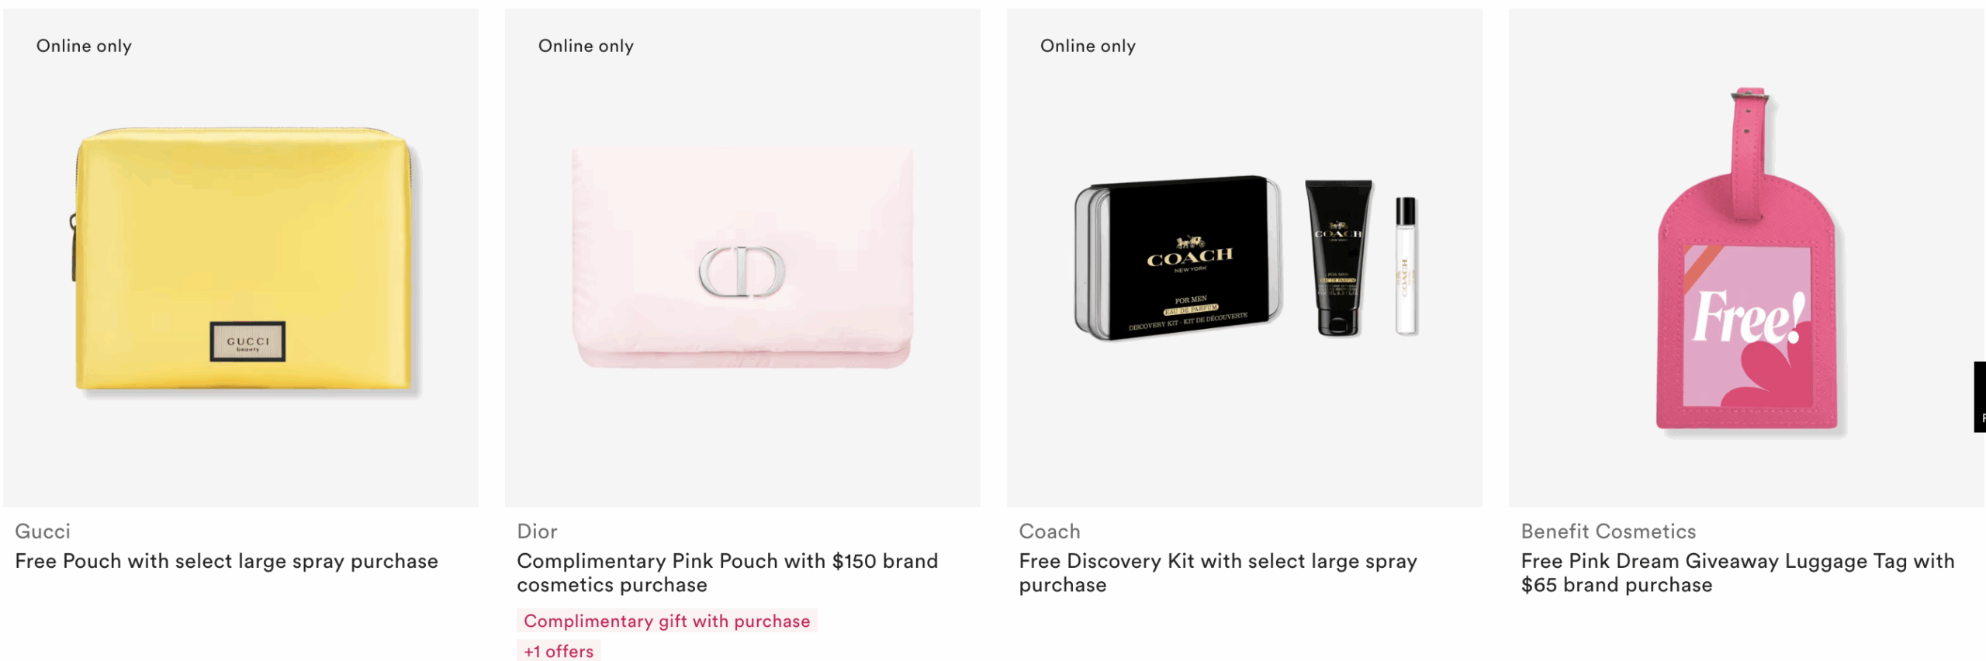1986x661 pixels.
Task: Open Free Pouch with select large spray offer
Action: [x=227, y=561]
